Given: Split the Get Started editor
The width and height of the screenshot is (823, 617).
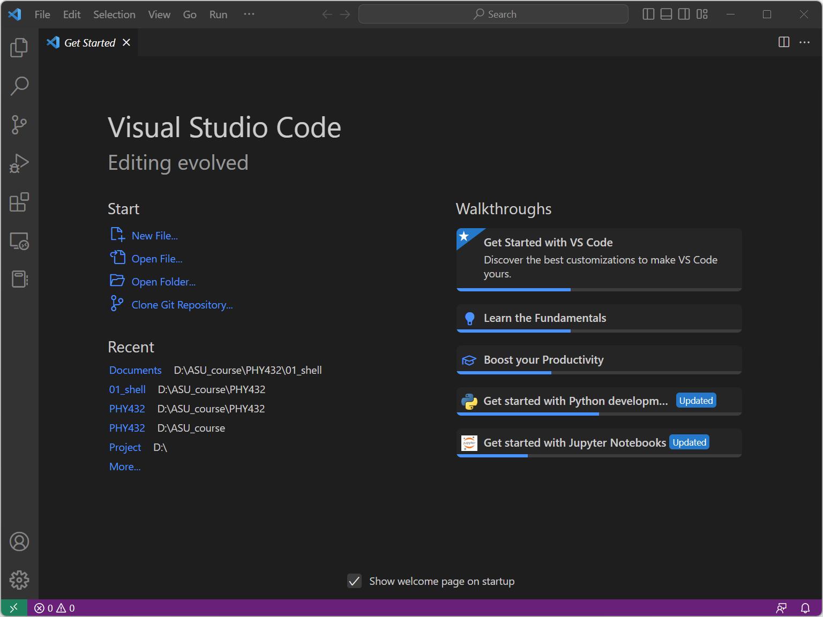Looking at the screenshot, I should (784, 42).
